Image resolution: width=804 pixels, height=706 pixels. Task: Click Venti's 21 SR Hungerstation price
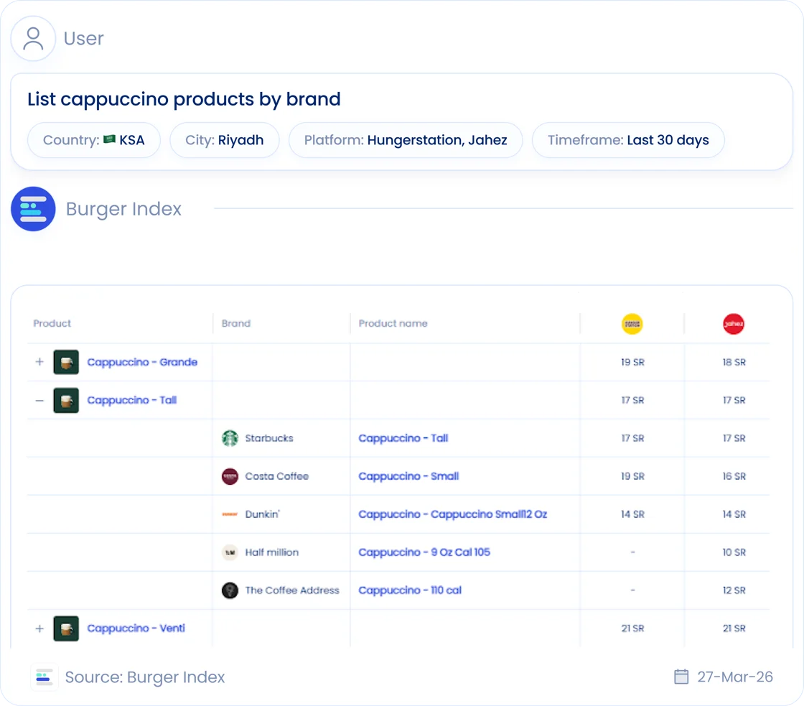pyautogui.click(x=632, y=628)
